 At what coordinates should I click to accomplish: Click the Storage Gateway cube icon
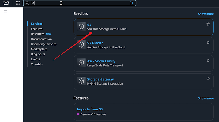point(81,81)
